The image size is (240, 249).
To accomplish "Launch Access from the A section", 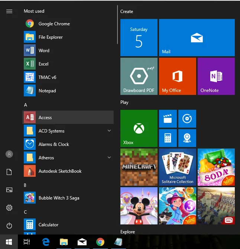I will click(68, 117).
